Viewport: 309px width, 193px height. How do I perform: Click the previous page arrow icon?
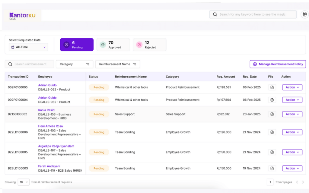pyautogui.click(x=297, y=182)
